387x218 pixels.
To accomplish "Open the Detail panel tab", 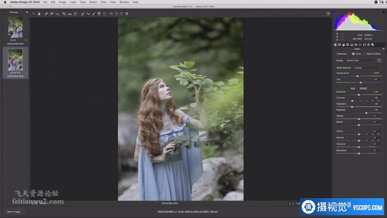I will (344, 45).
